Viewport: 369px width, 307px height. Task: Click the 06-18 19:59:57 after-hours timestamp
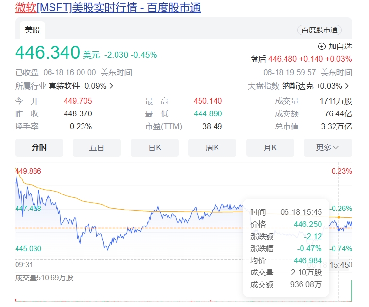click(x=289, y=72)
